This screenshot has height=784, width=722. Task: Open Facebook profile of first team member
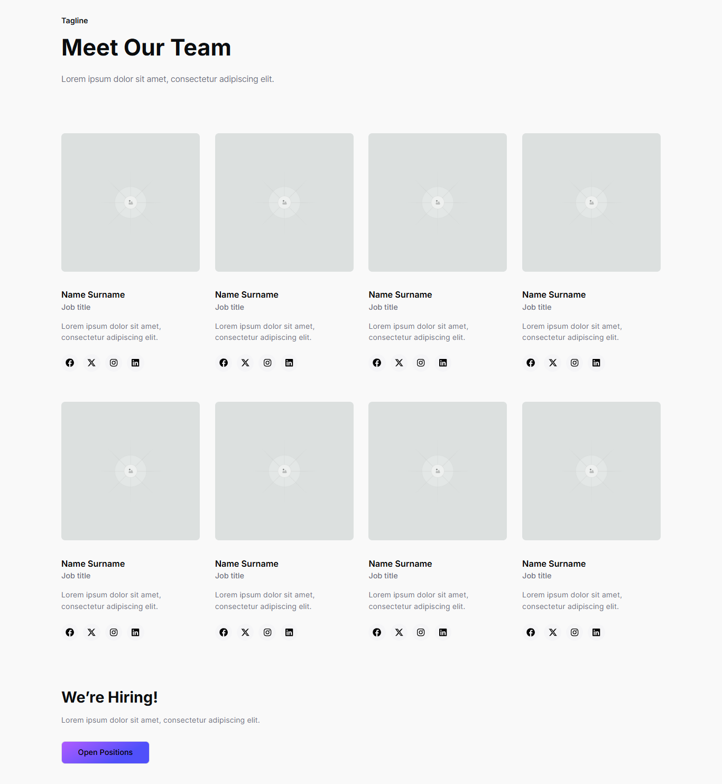coord(69,363)
